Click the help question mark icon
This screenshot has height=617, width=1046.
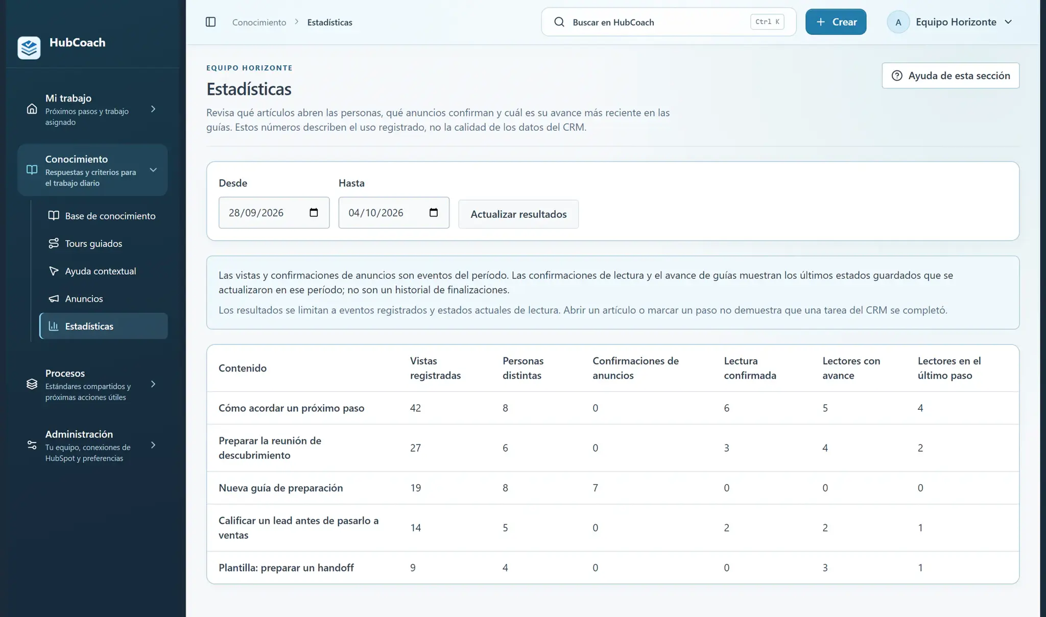897,76
